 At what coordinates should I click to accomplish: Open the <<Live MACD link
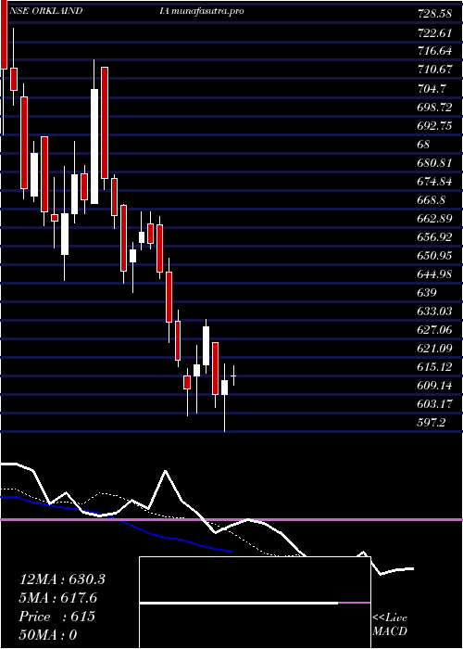[390, 624]
